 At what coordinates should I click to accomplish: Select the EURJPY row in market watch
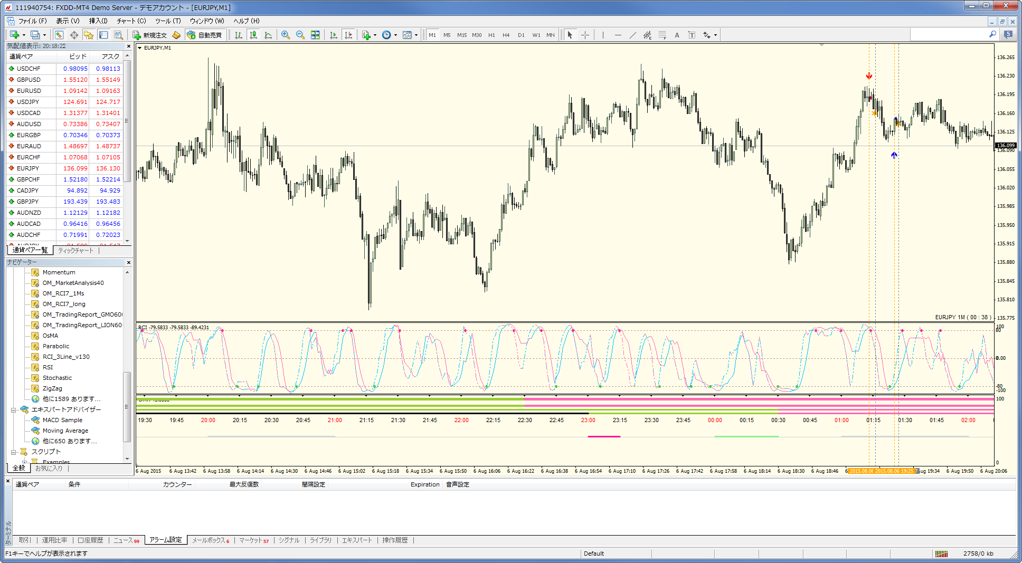click(64, 168)
